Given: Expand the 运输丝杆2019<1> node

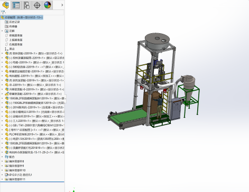Looking at the screenshot, I should (x=2, y=116).
